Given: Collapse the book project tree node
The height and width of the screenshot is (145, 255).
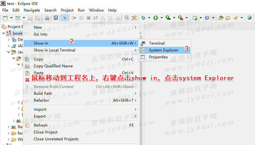Looking at the screenshot, I should tap(3, 33).
